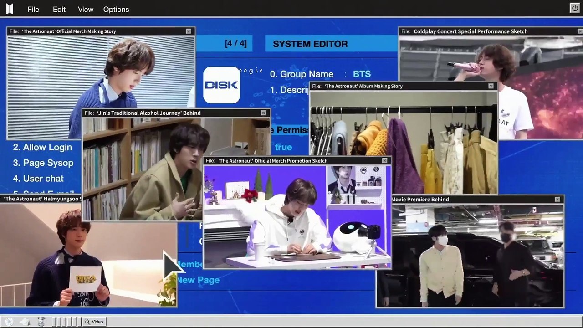Close the Official Merch Promotion Sketch window
Viewport: 583px width, 328px height.
[384, 160]
